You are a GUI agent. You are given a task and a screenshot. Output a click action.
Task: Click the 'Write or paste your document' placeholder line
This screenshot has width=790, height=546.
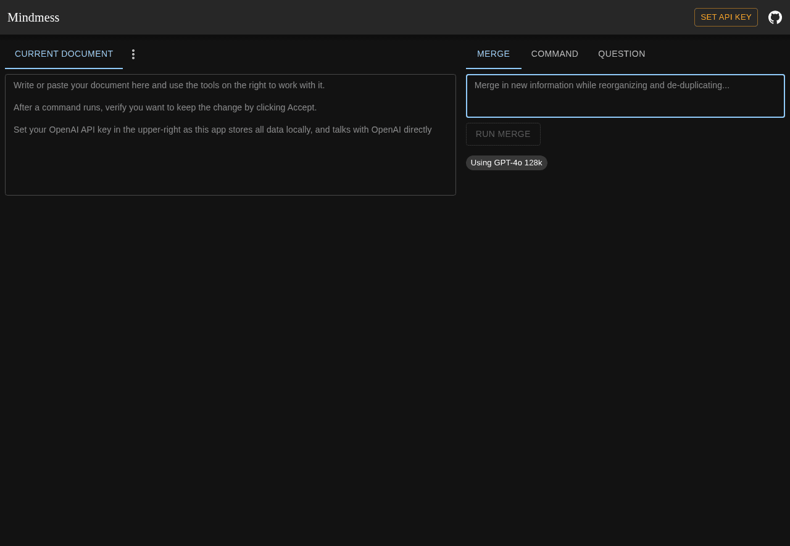[x=168, y=85]
